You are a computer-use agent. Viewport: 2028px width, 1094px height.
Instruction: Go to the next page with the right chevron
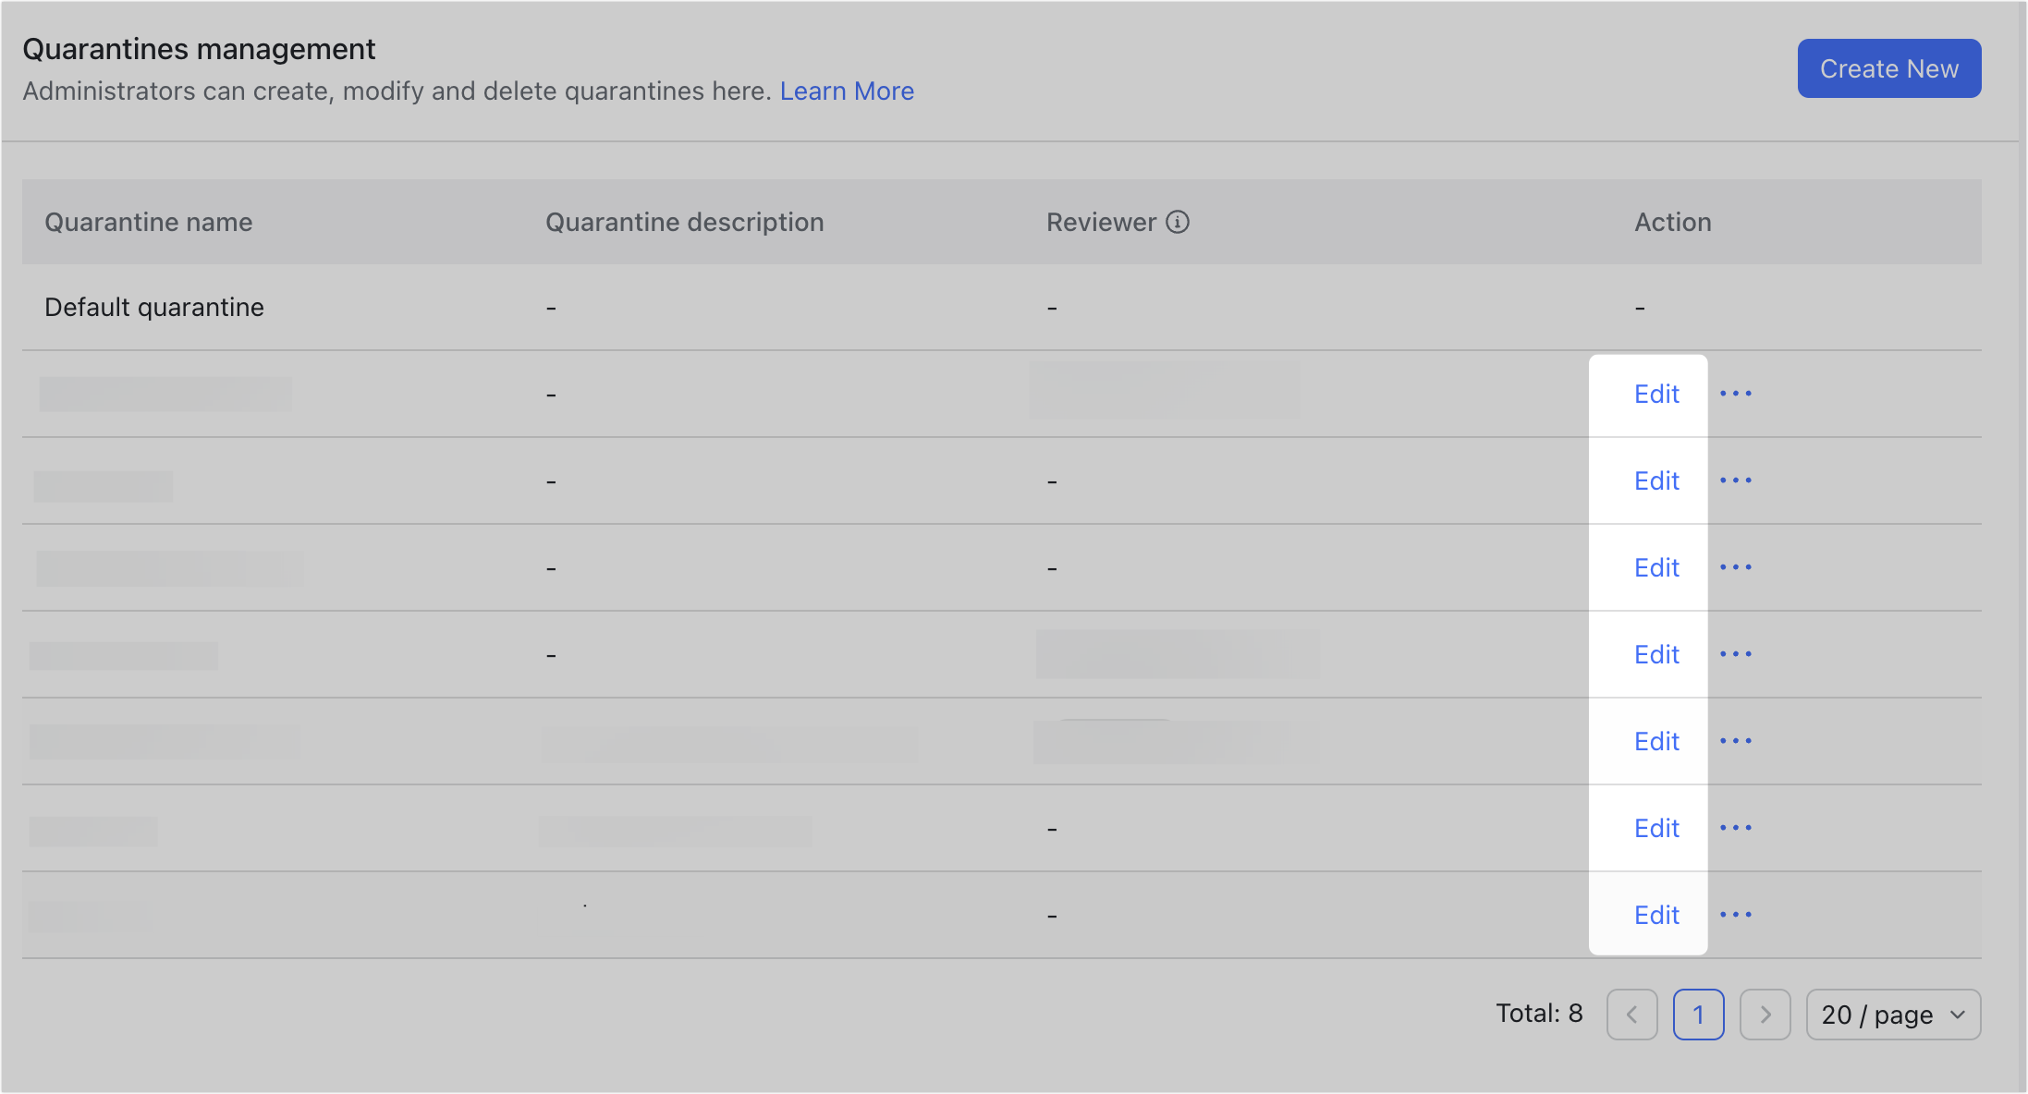click(1765, 1014)
